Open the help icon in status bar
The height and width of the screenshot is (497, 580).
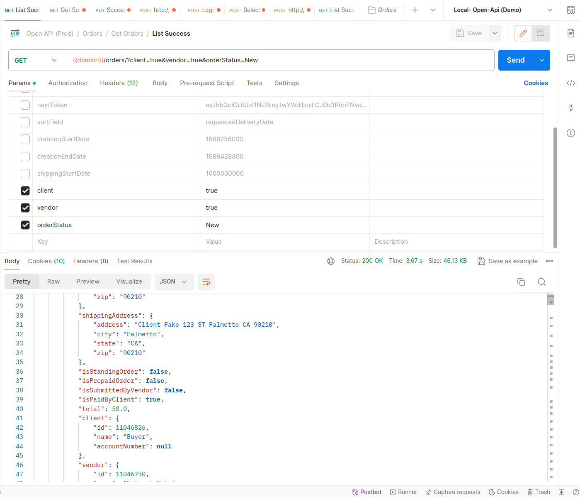[x=576, y=492]
